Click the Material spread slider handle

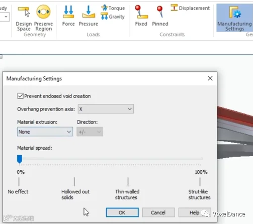20,159
